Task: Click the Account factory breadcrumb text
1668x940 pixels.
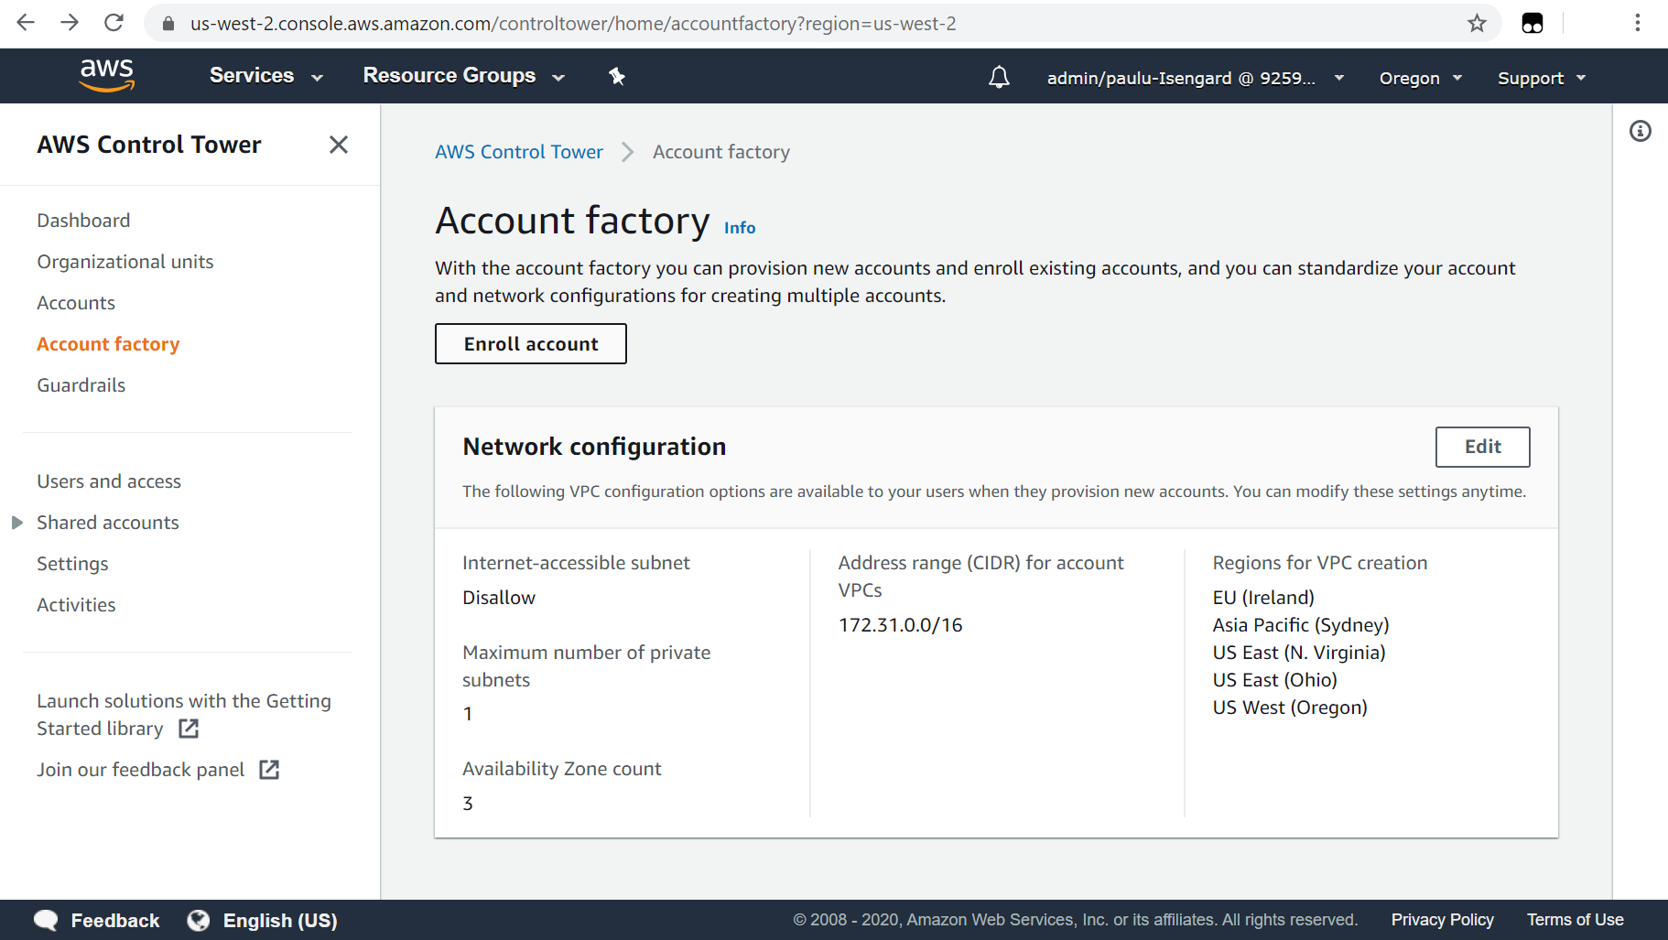Action: point(721,152)
